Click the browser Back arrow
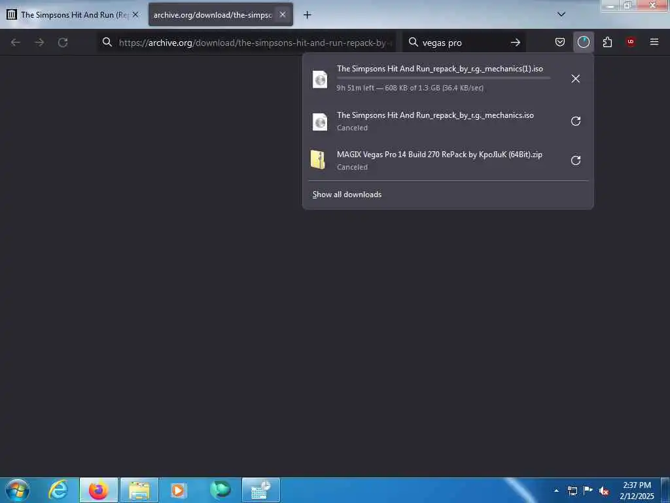 point(16,43)
